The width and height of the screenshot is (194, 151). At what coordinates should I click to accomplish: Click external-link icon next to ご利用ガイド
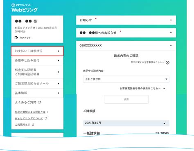click(x=33, y=124)
